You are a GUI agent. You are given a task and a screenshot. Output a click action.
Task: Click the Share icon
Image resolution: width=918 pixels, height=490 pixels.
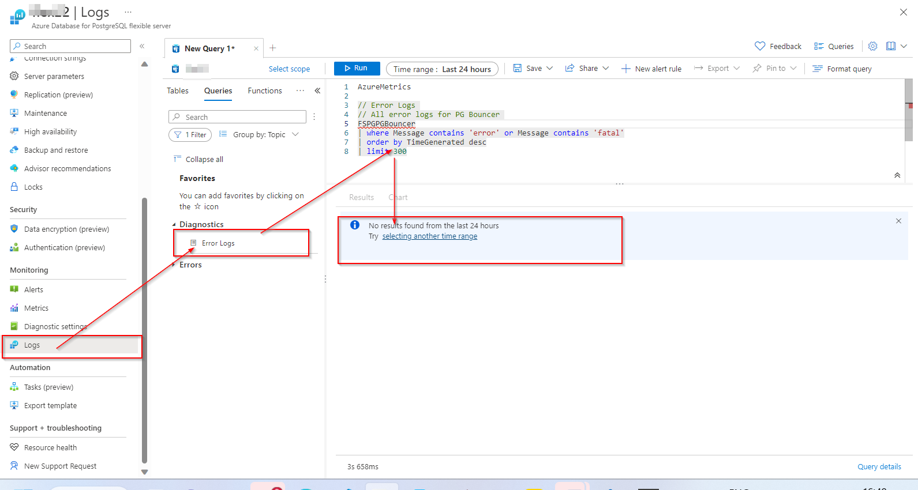pos(569,68)
